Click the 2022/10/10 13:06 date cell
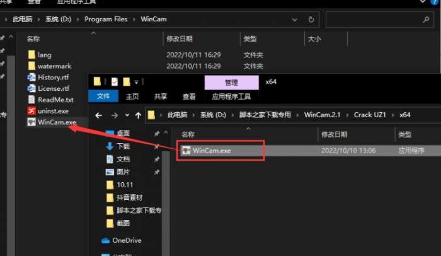The width and height of the screenshot is (441, 256). [348, 151]
